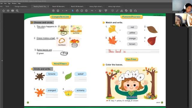Viewport: 192px width, 108px height.
Task: Open the page fit options tool
Action: pyautogui.click(x=100, y=11)
